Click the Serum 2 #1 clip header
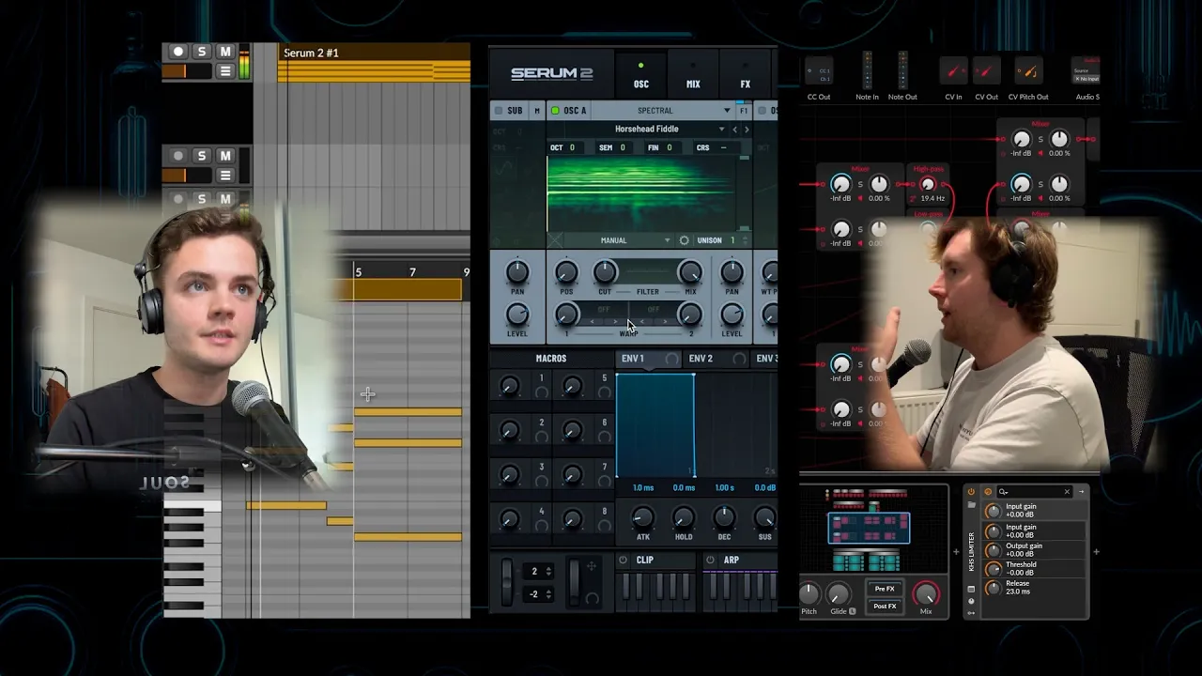This screenshot has width=1202, height=676. tap(375, 53)
